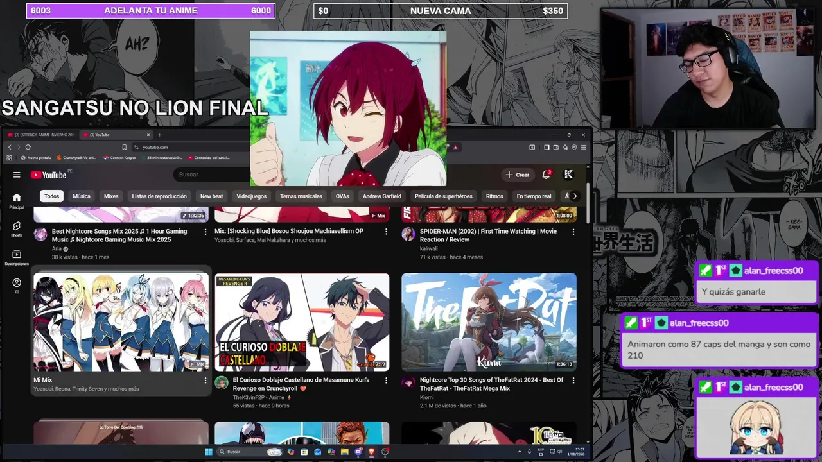Click the Crear button
822x462 pixels.
[518, 175]
